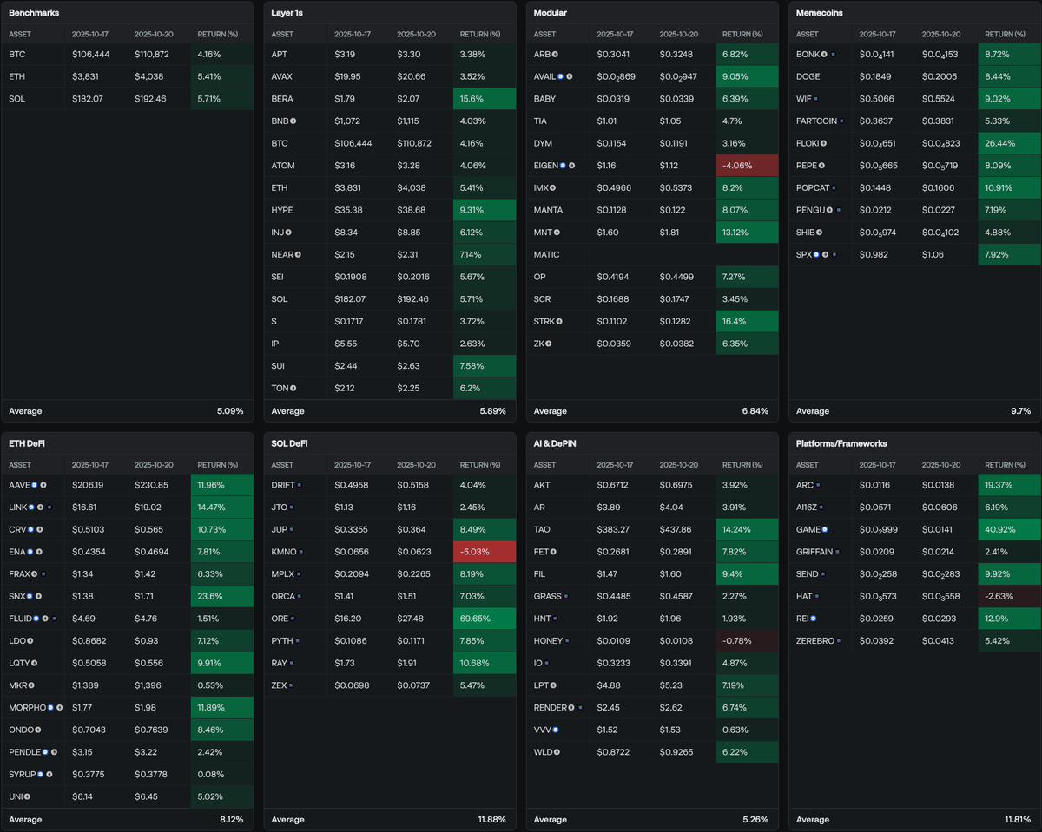Click the blue chain icon beside REI
The image size is (1042, 832).
(814, 619)
